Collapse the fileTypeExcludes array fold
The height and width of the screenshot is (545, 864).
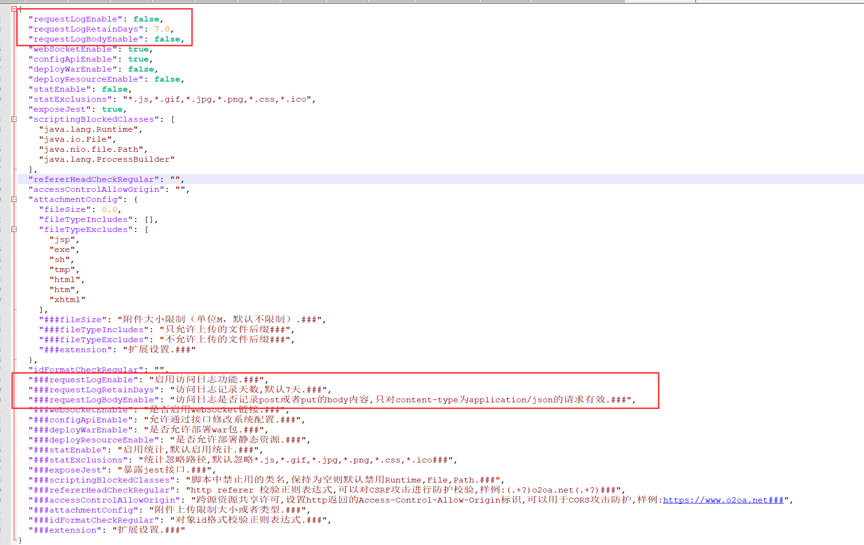(x=14, y=230)
